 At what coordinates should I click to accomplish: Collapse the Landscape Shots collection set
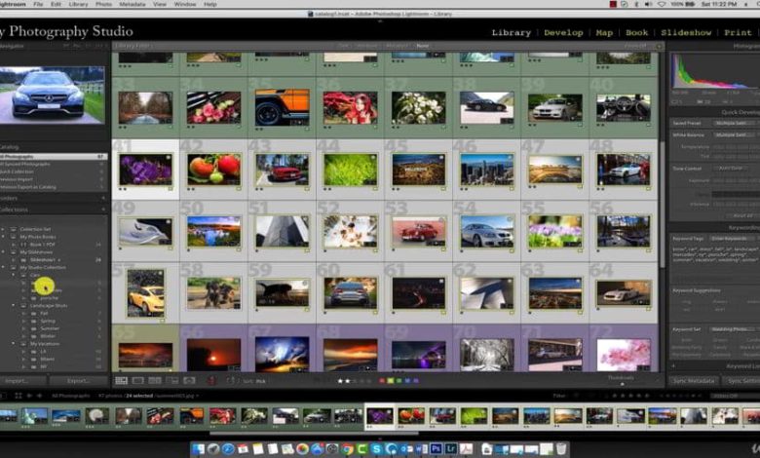point(14,306)
